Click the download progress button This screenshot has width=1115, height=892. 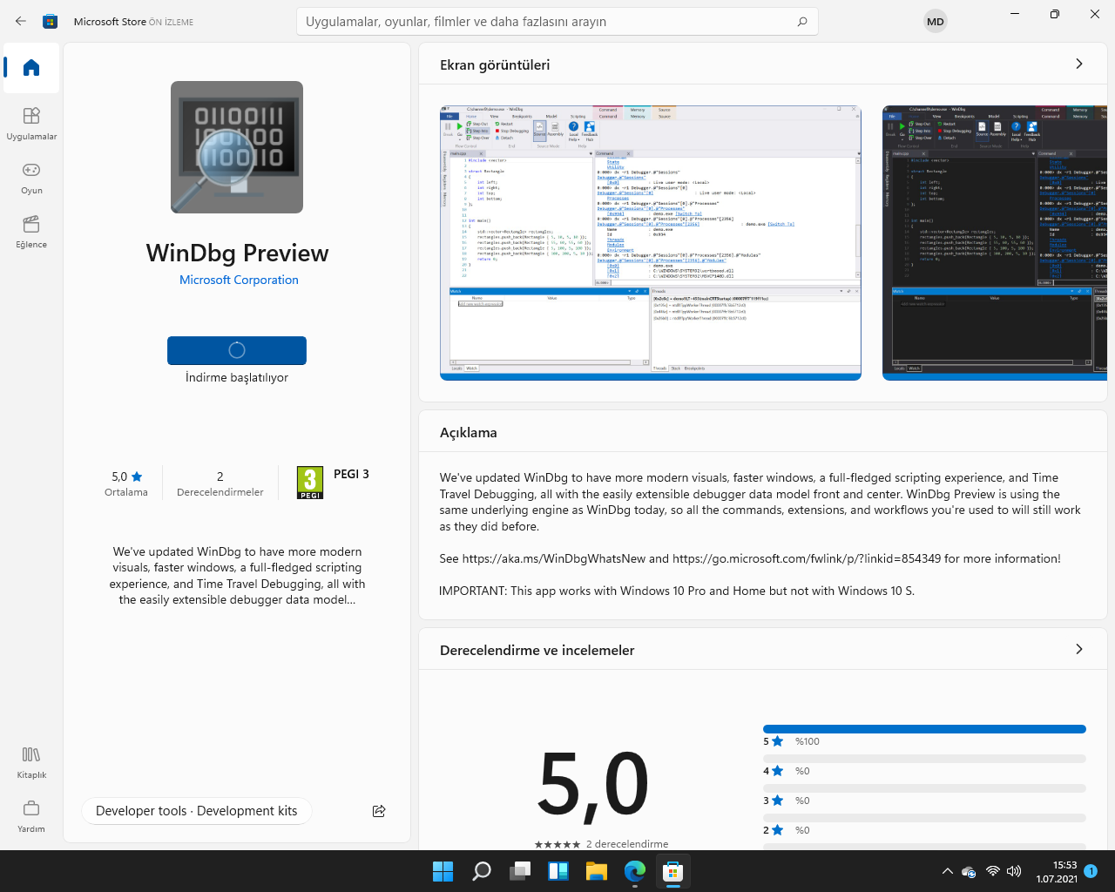pos(237,350)
